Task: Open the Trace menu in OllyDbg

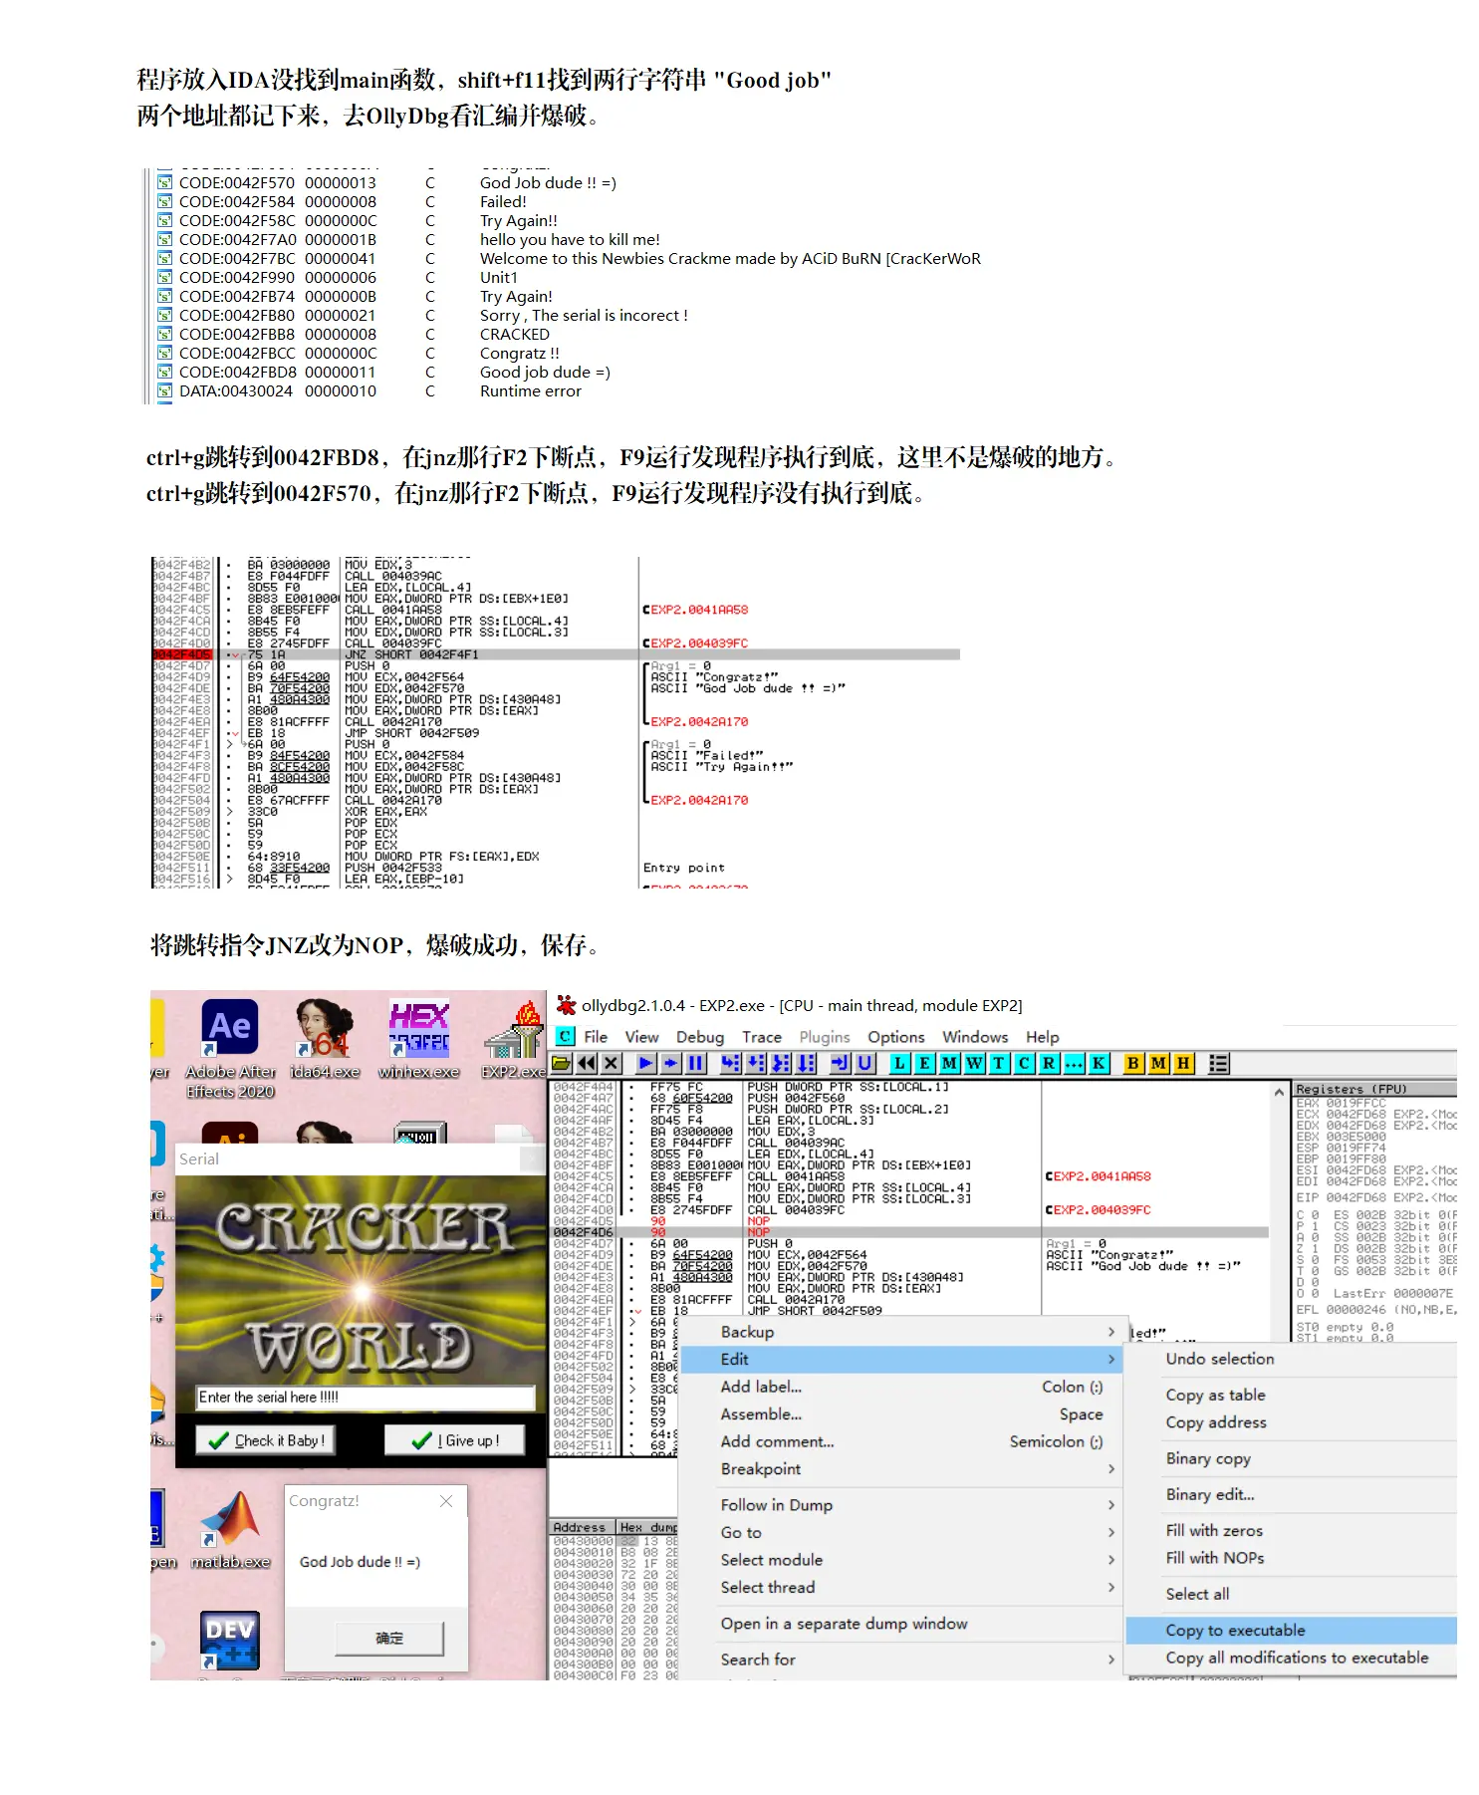Action: [x=762, y=1037]
